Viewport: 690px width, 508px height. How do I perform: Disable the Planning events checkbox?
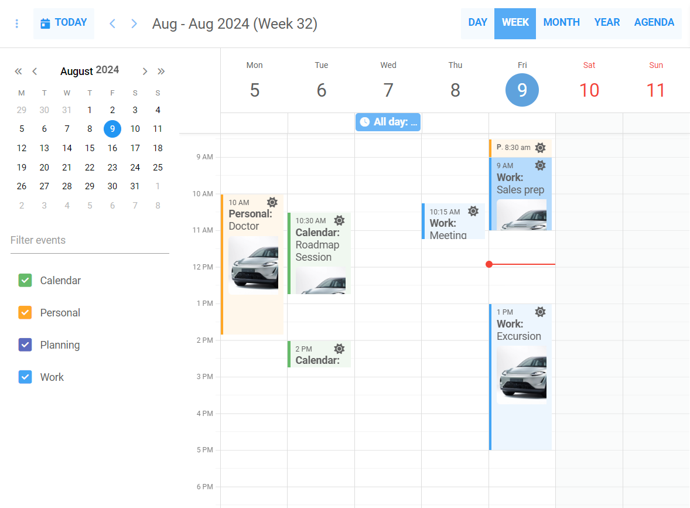25,345
